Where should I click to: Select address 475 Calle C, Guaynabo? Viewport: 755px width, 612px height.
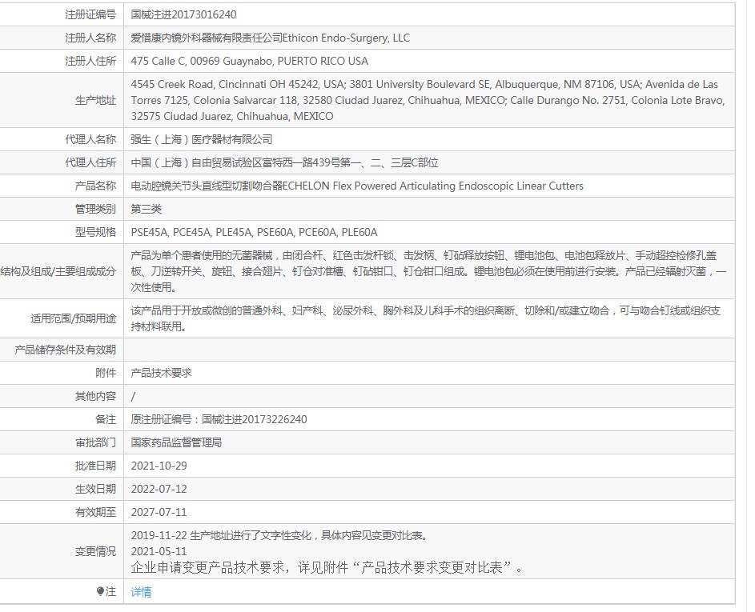click(x=250, y=61)
